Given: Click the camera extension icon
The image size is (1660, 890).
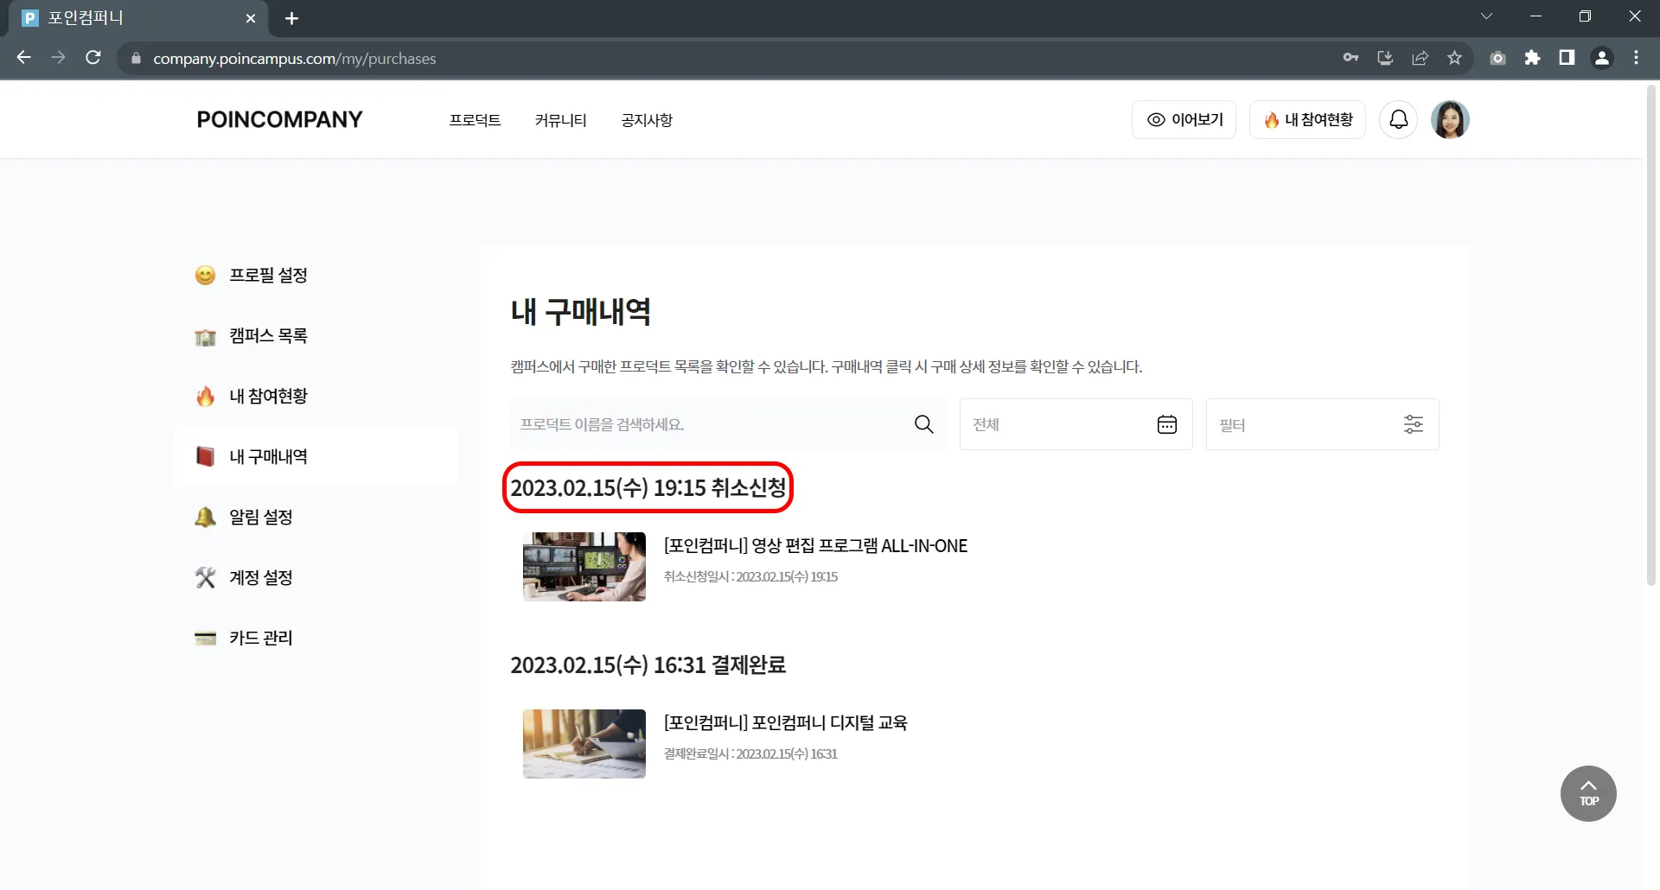Looking at the screenshot, I should (x=1497, y=58).
